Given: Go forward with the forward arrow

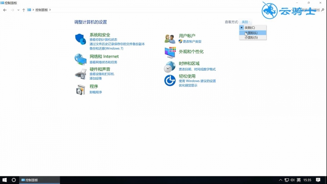Looking at the screenshot, I should click(12, 10).
